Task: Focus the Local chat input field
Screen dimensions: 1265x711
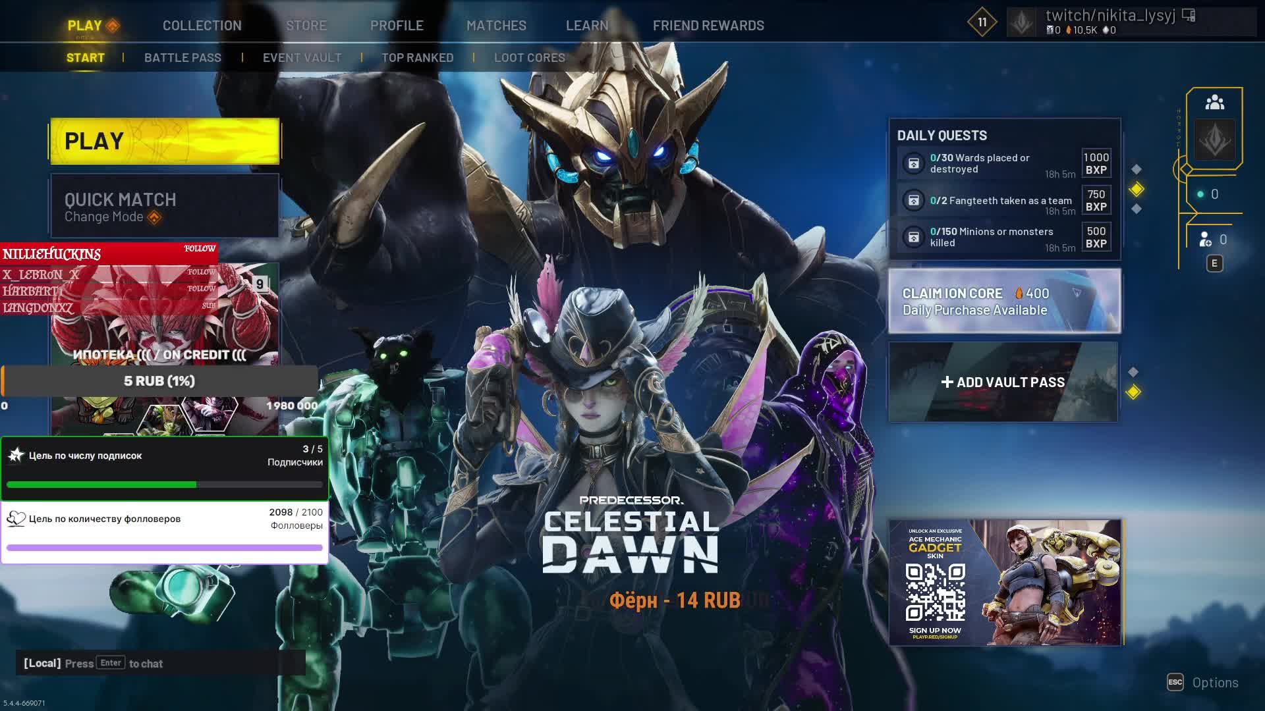Action: 161,663
